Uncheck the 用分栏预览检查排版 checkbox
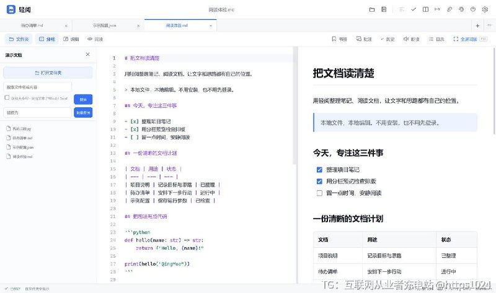The width and height of the screenshot is (496, 293). tap(319, 181)
